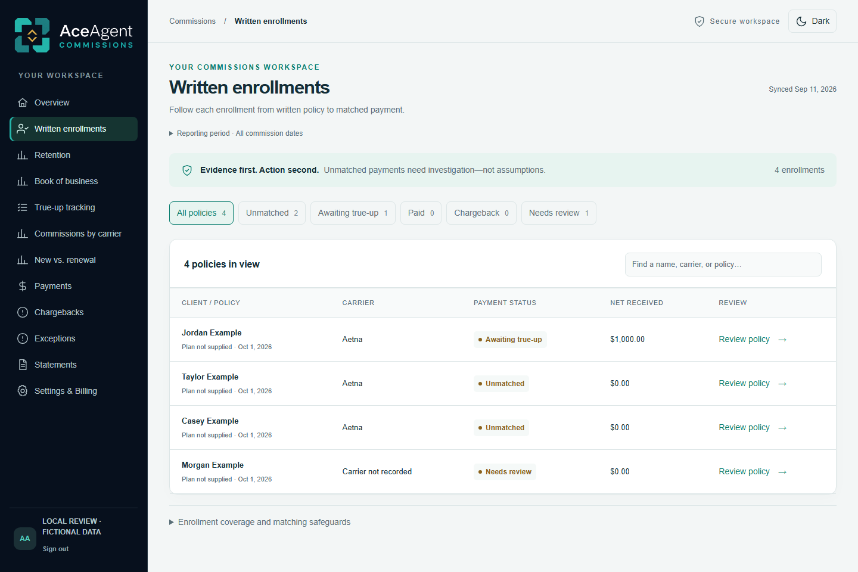Click the Book of business chart icon
Screen dimensions: 858x572
(x=23, y=181)
